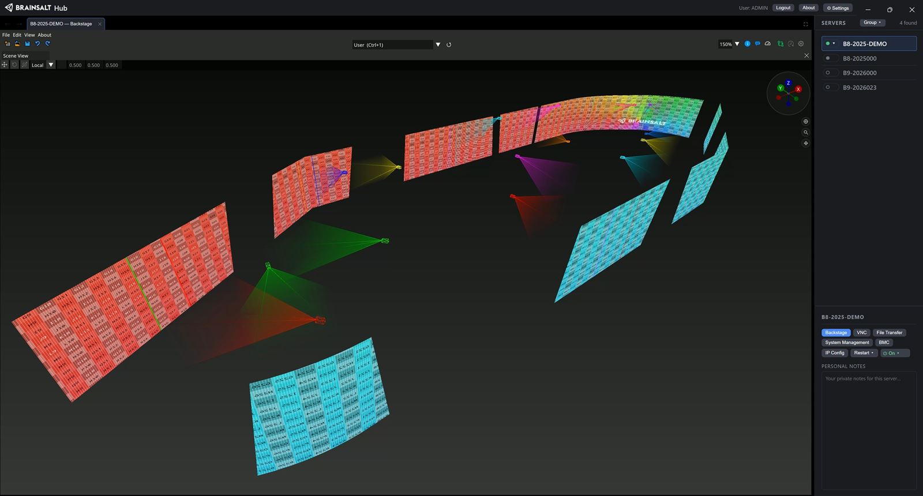923x496 pixels.
Task: Click the Backstage button
Action: (836, 333)
